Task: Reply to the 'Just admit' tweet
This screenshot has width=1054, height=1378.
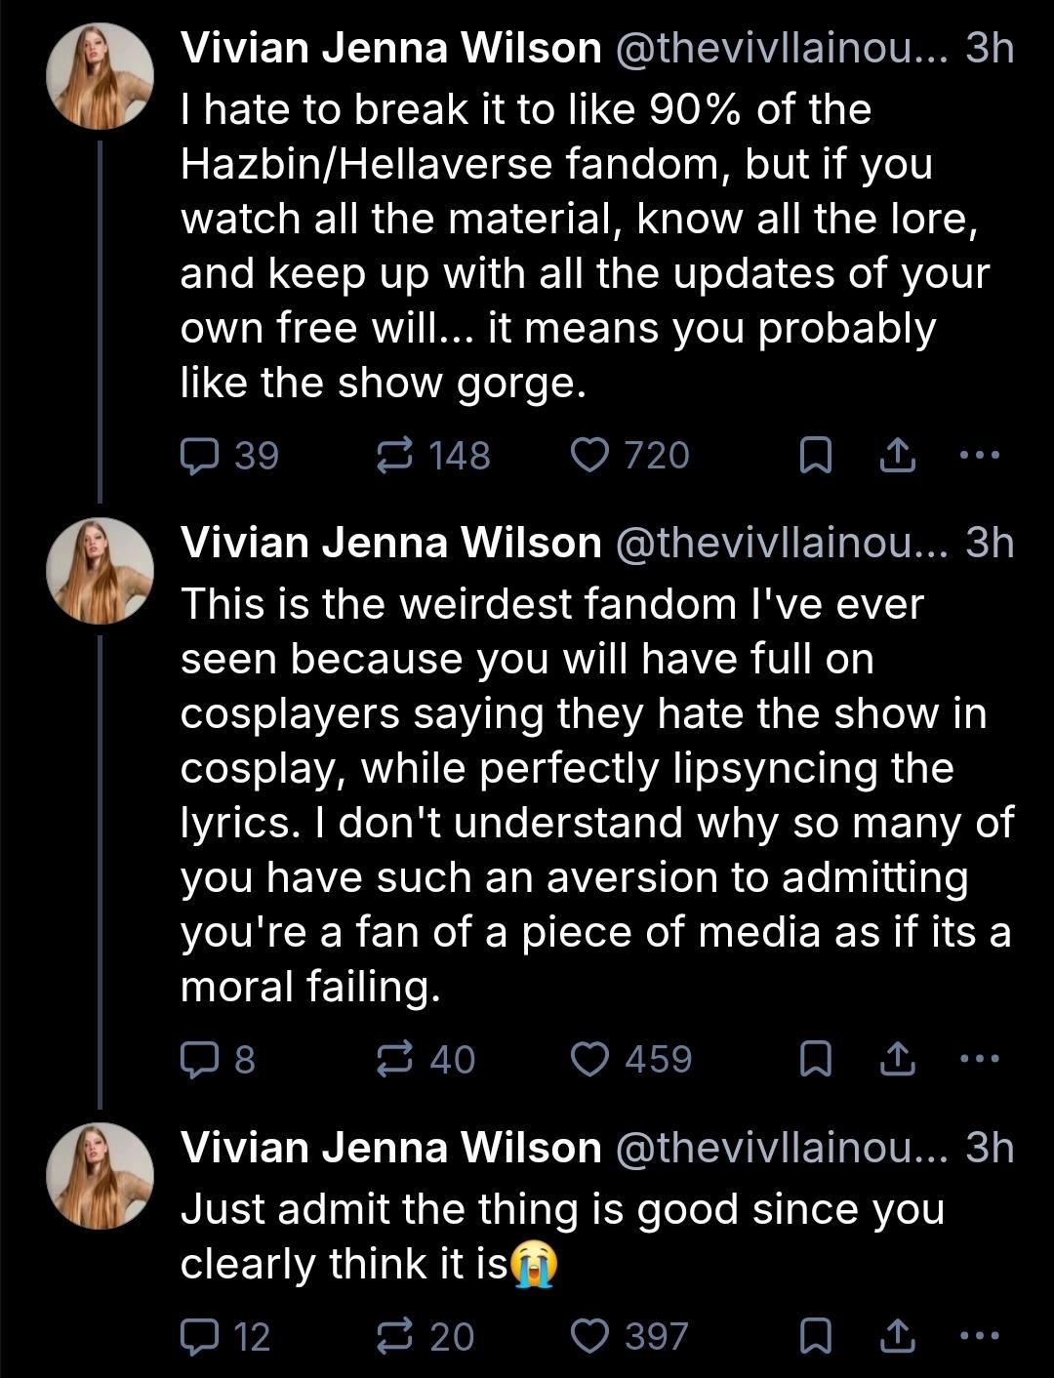Action: click(200, 1336)
